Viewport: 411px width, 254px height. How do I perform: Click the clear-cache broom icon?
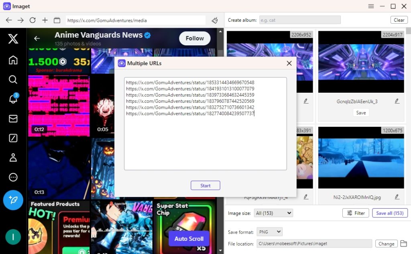(x=215, y=20)
